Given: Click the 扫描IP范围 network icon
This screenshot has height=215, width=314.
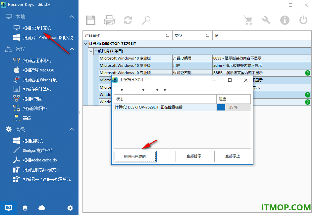Looking at the screenshot, I should [17, 99].
